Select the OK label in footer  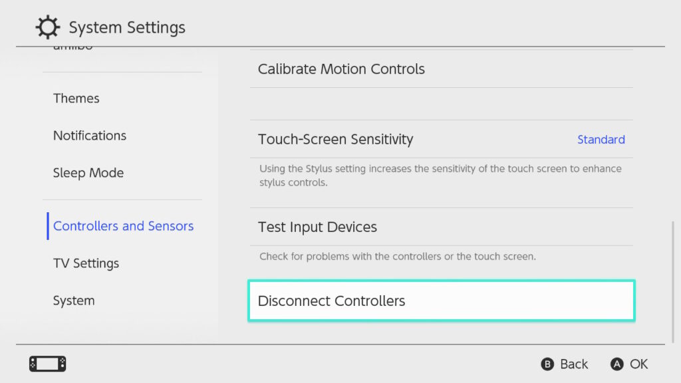click(639, 364)
